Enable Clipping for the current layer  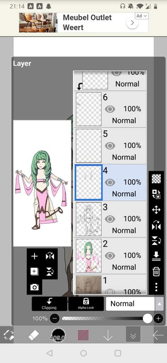[x=49, y=303]
